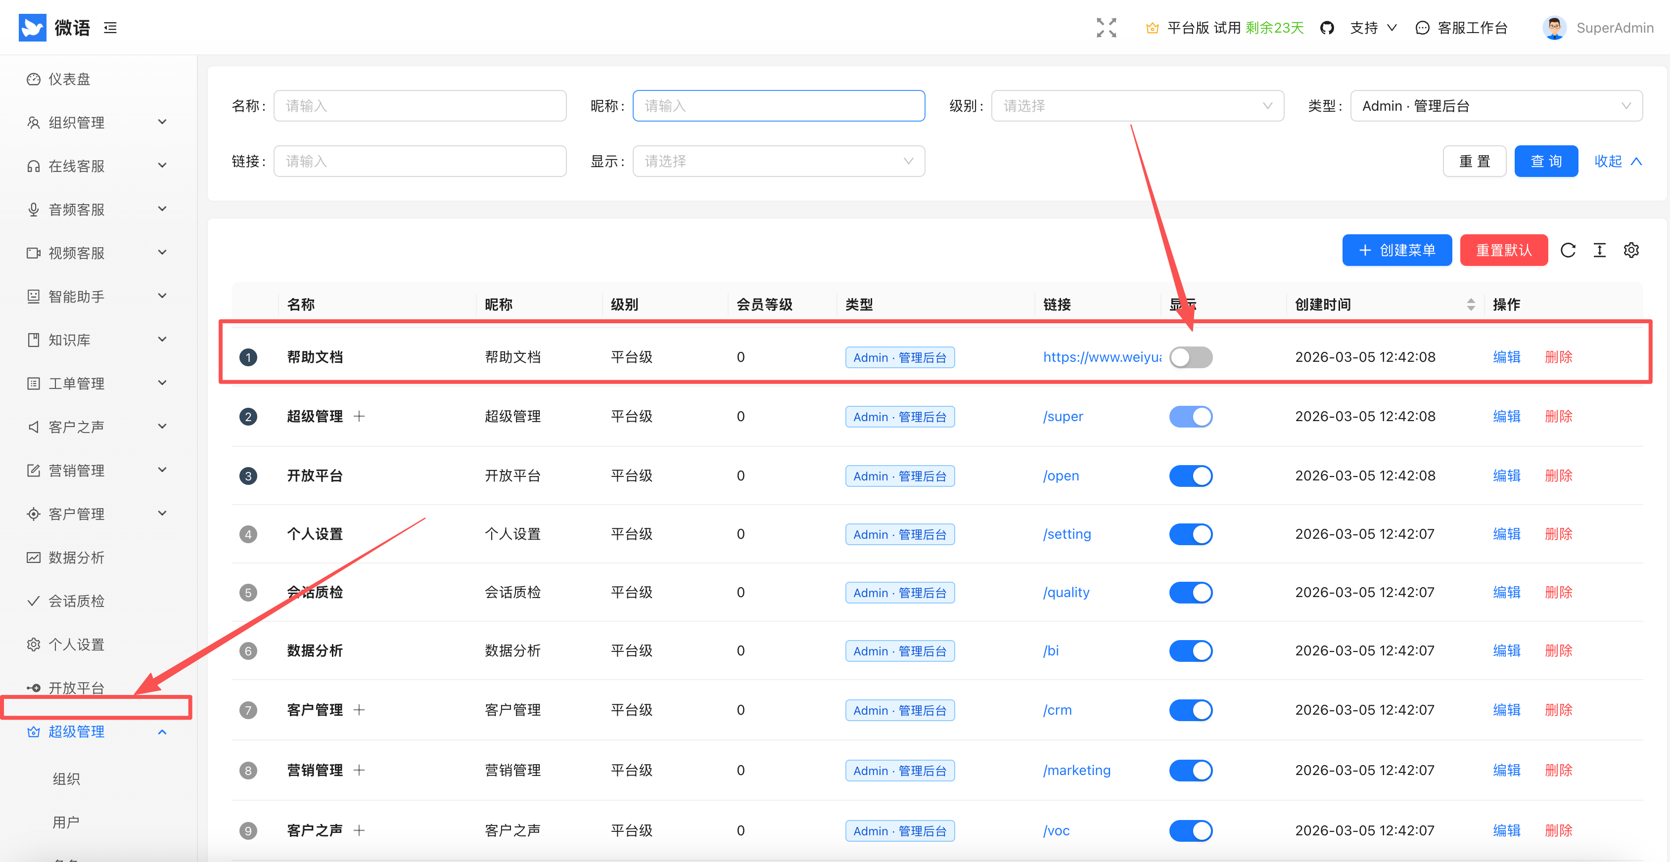Open column settings gear icon
The height and width of the screenshot is (862, 1670).
[x=1631, y=250]
